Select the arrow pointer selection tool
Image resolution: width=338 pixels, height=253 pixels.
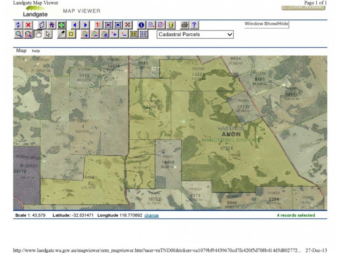tap(48, 35)
